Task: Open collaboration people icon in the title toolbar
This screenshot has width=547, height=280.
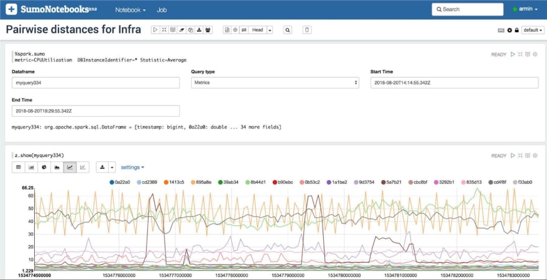Action: [208, 30]
